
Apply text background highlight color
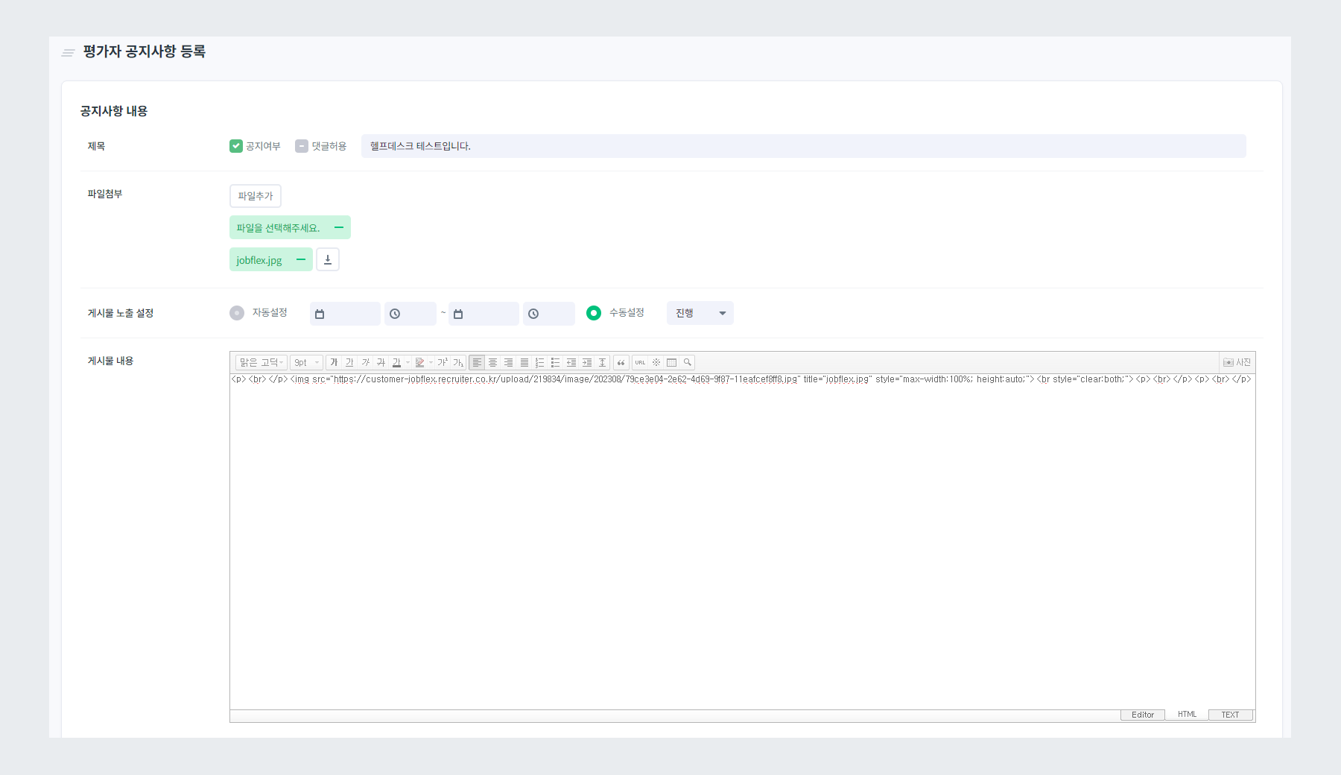pyautogui.click(x=419, y=362)
